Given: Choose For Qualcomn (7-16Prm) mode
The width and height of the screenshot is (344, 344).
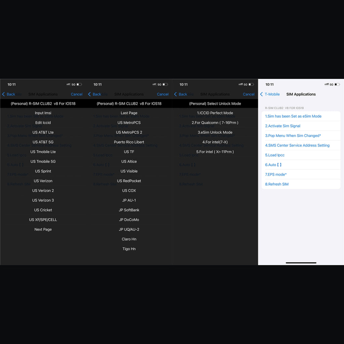Looking at the screenshot, I should pos(215,123).
